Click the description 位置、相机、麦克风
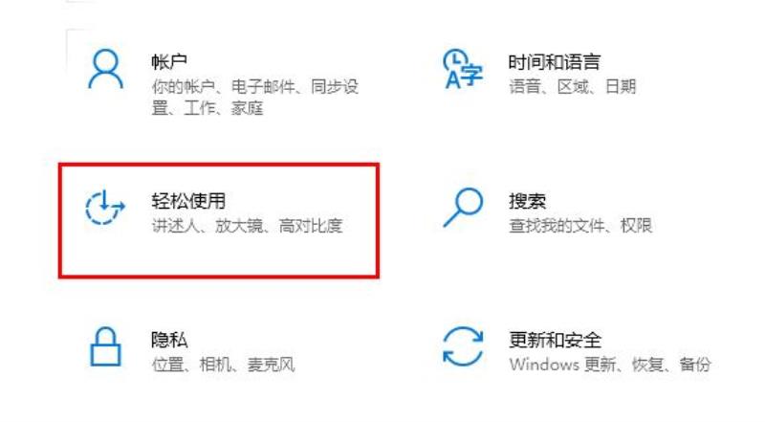This screenshot has width=765, height=422. coord(223,365)
